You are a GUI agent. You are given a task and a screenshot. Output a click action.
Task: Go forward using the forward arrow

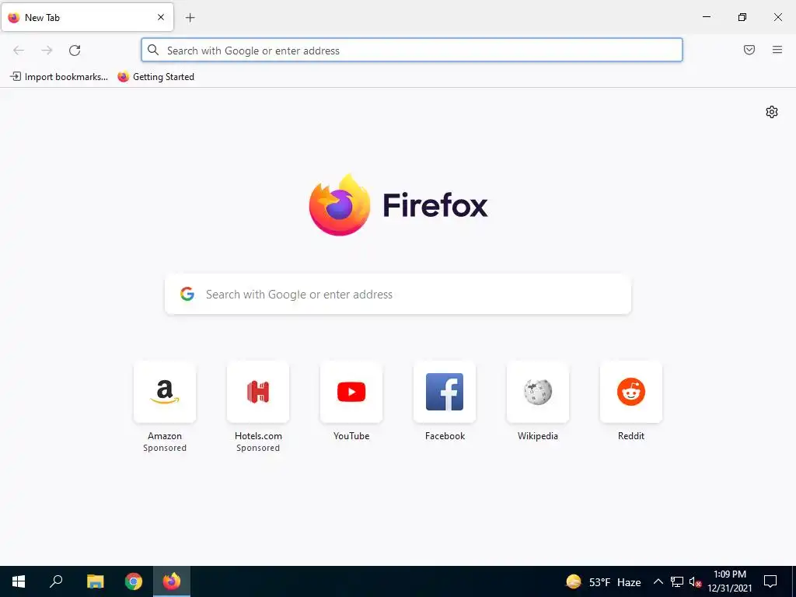(x=47, y=51)
